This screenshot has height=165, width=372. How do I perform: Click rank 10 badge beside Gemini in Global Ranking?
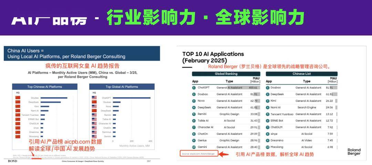point(194,147)
